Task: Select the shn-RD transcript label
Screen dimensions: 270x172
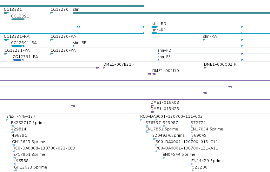Action: (x=159, y=24)
